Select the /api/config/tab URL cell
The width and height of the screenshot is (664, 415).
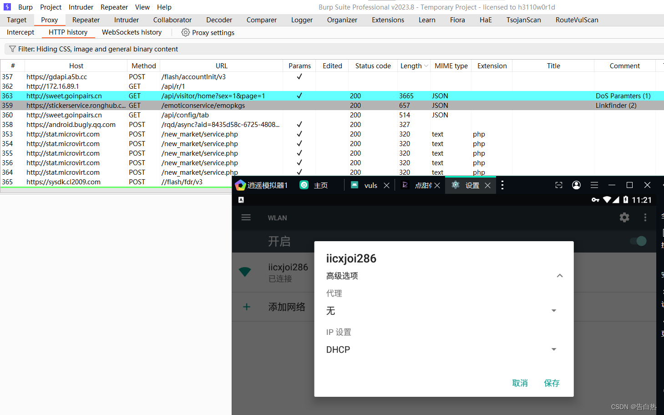[x=185, y=115]
